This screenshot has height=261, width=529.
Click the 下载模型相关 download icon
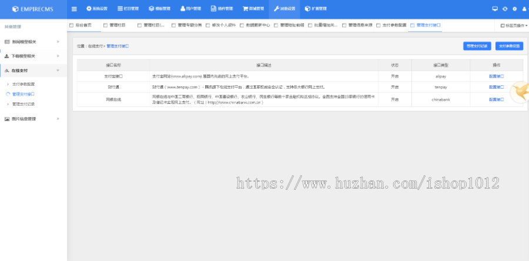point(6,56)
